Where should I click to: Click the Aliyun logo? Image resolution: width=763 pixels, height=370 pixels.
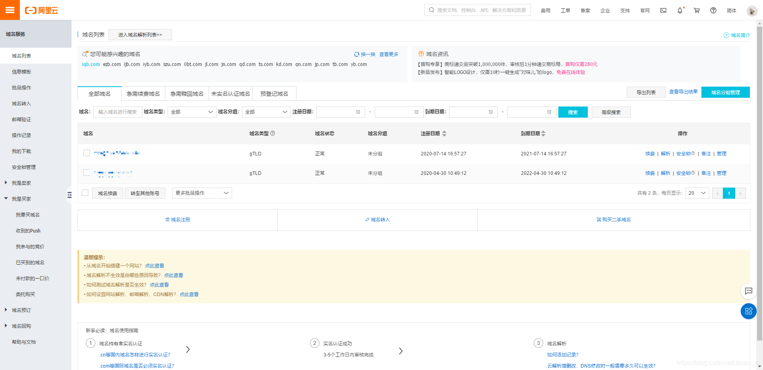(41, 10)
